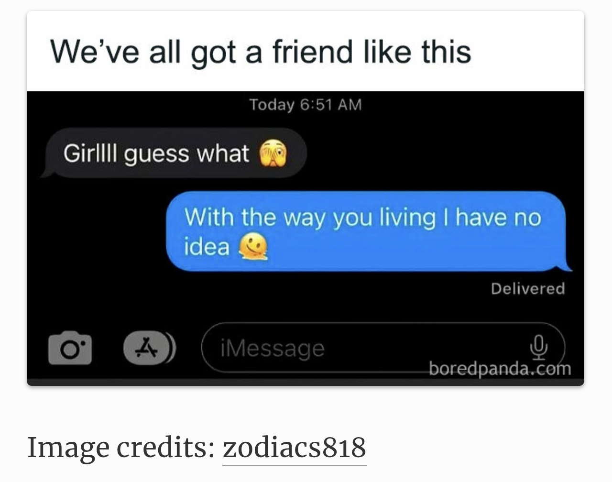Click the 'Delivered' status label
Screen dimensions: 612x482
(528, 288)
